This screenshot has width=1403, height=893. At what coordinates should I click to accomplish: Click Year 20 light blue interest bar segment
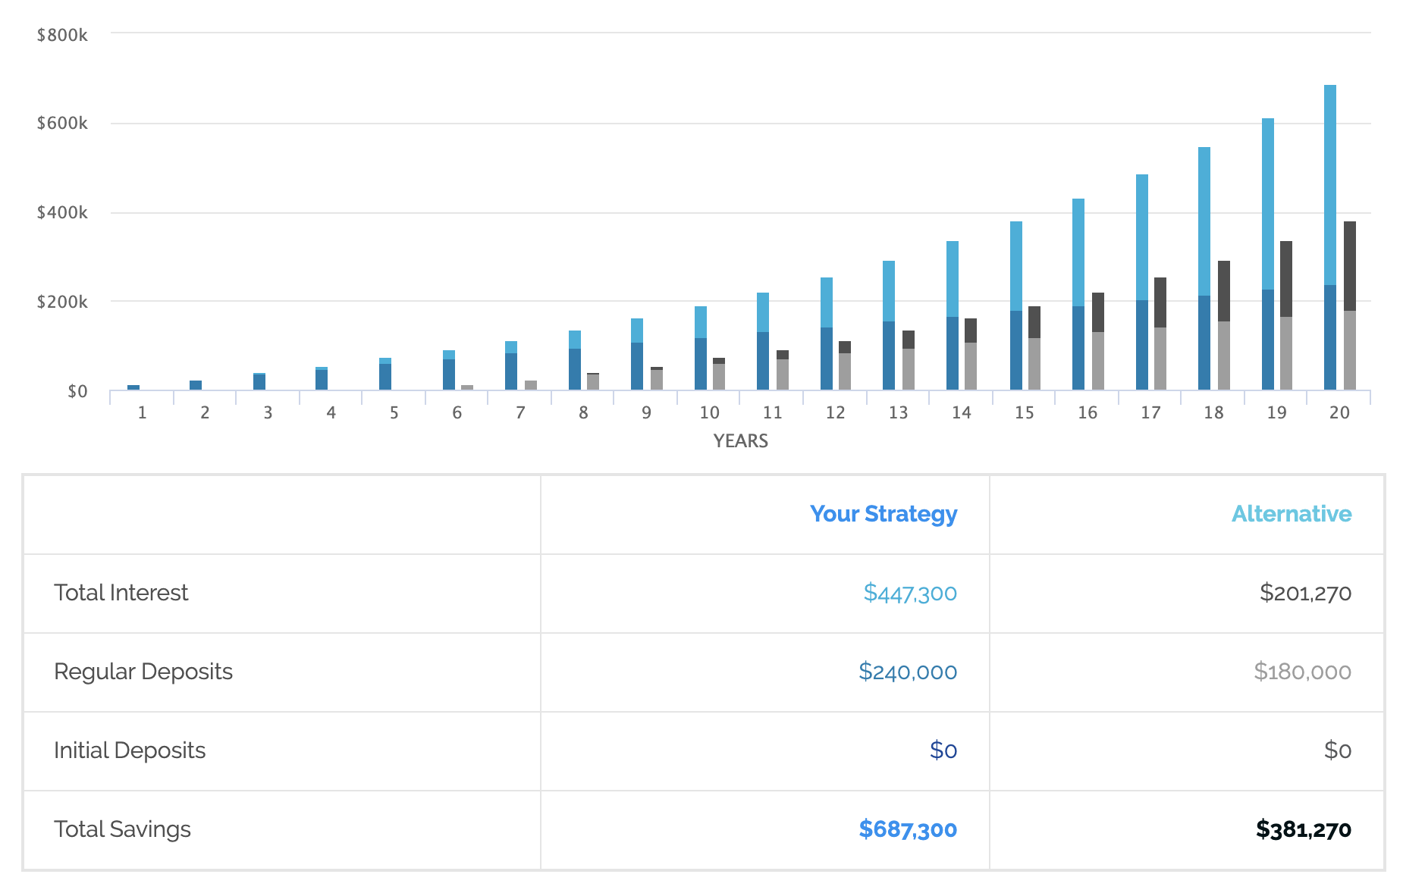(x=1330, y=184)
